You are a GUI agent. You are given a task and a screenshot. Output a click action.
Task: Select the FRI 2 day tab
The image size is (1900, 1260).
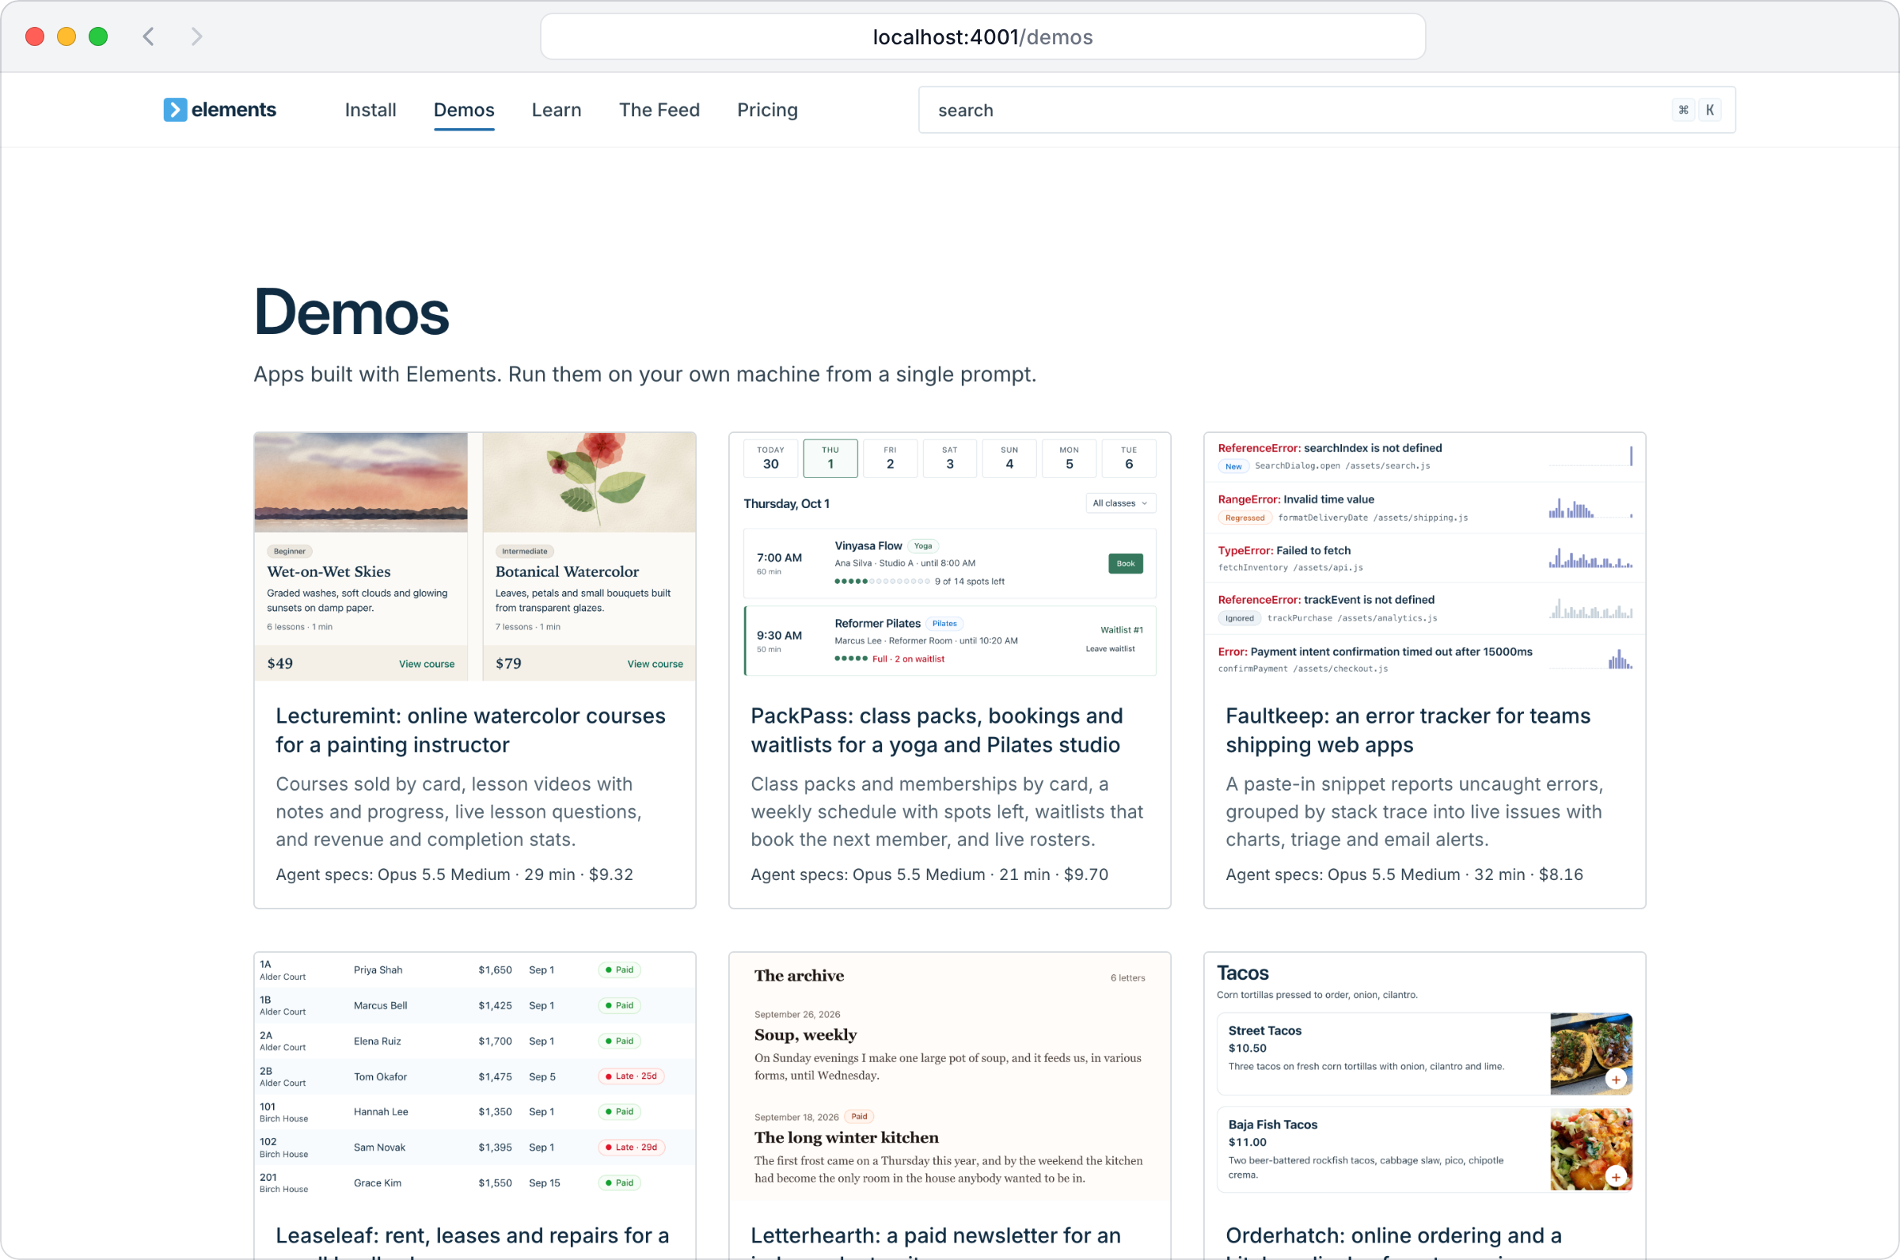click(890, 458)
